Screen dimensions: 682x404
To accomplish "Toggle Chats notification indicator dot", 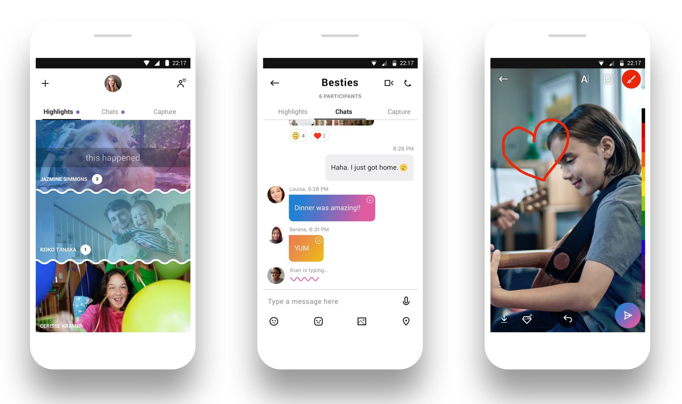I will pos(127,112).
